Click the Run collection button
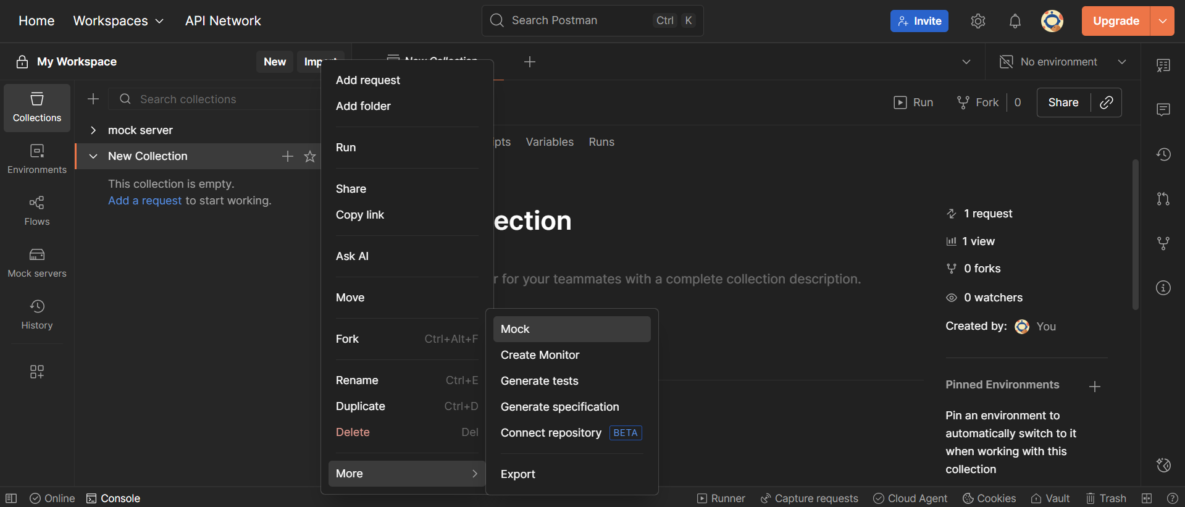1185x507 pixels. (913, 103)
